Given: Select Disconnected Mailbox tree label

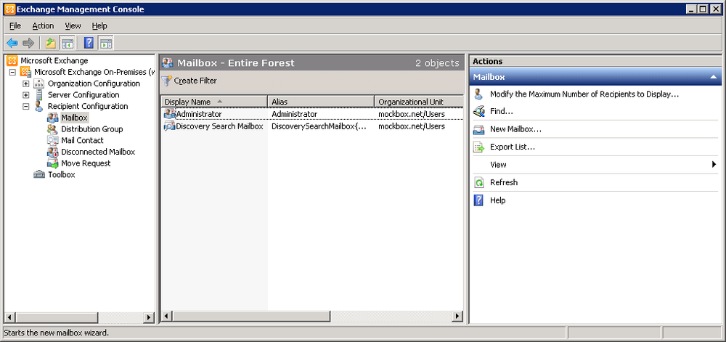Looking at the screenshot, I should [98, 152].
